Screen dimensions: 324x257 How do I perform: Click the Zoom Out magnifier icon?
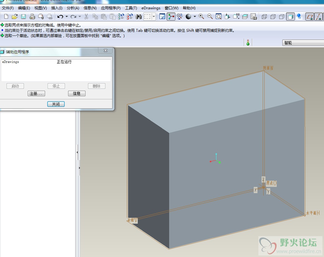210,17
